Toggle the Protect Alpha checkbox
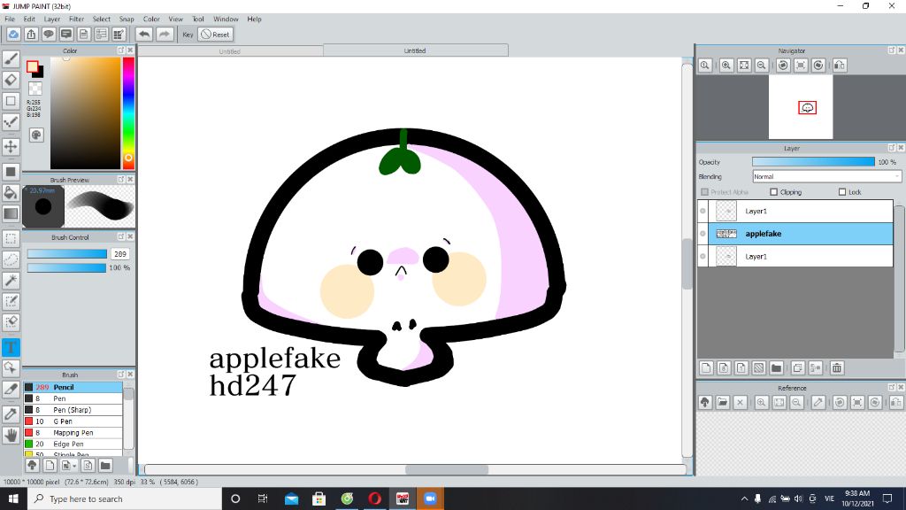906x510 pixels. [x=704, y=192]
